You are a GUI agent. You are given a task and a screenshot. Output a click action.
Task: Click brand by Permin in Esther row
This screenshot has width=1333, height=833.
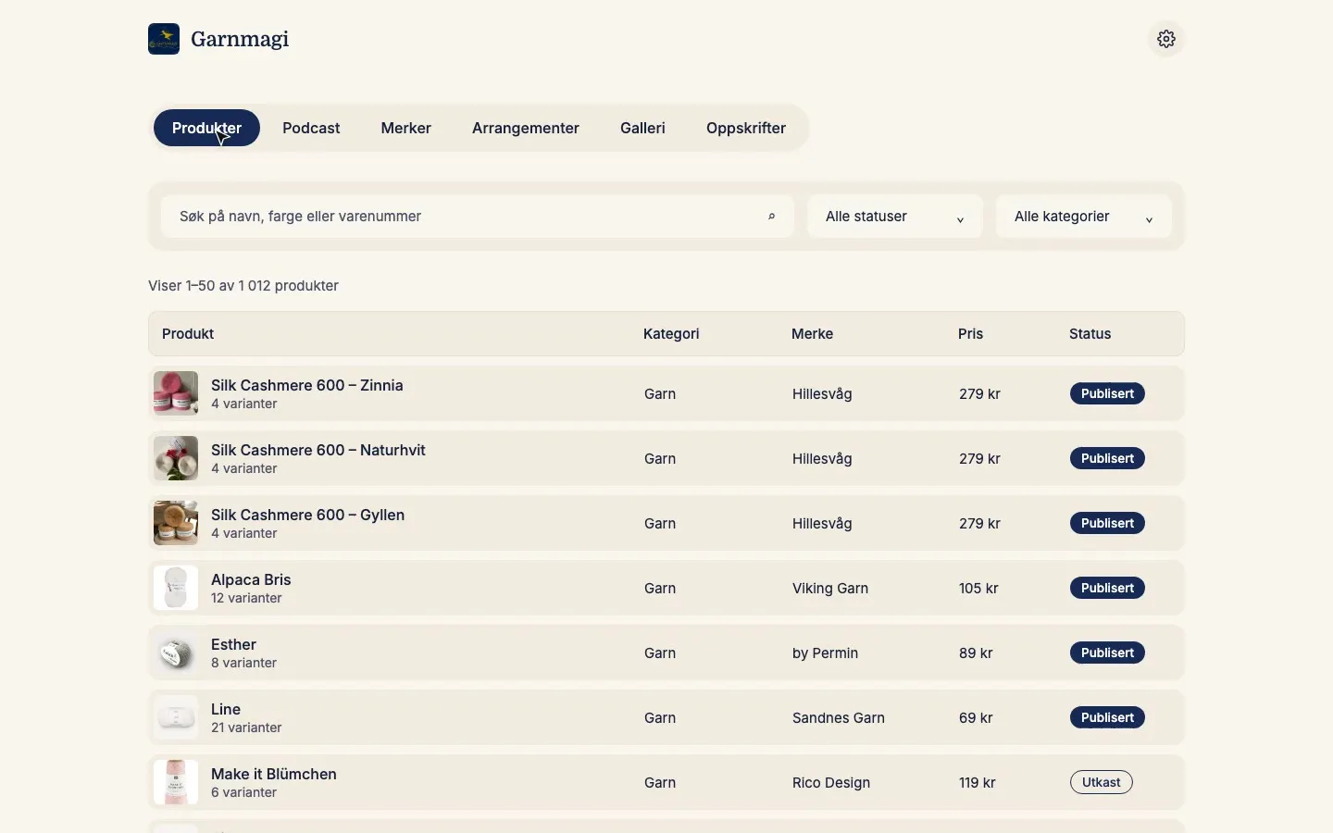coord(825,653)
